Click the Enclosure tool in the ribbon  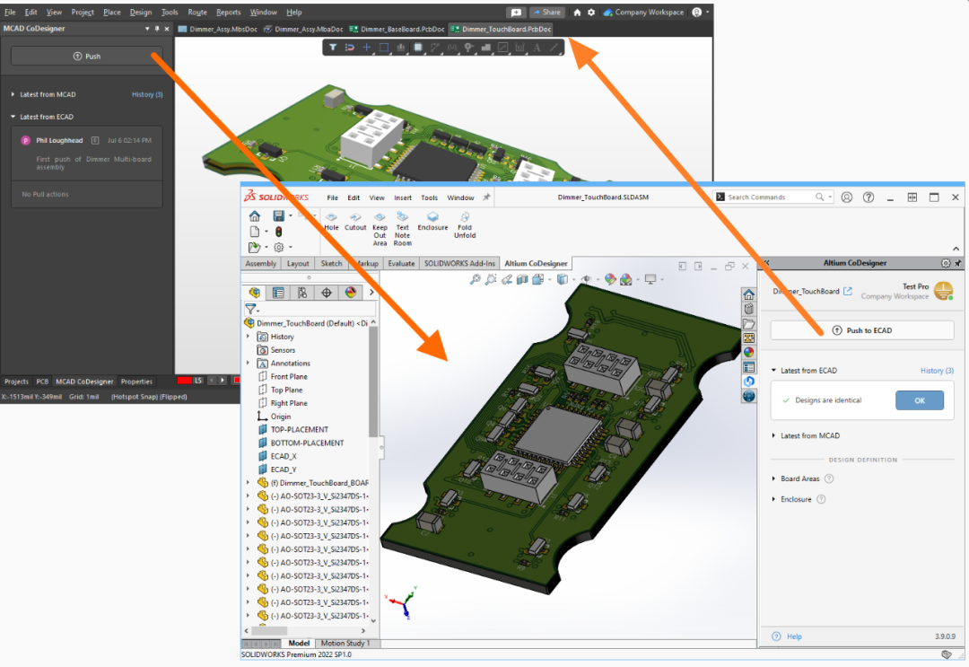coord(432,222)
